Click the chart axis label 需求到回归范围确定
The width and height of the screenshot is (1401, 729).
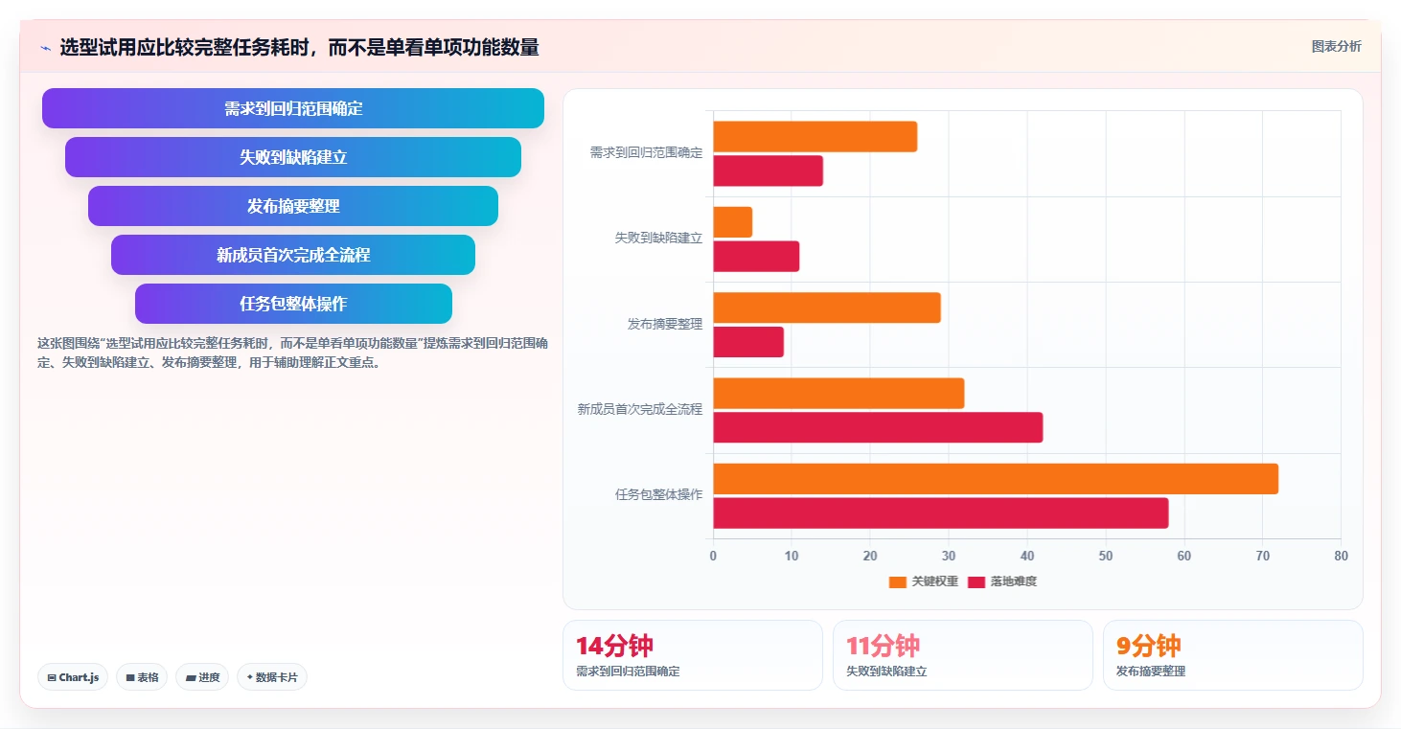pyautogui.click(x=646, y=152)
